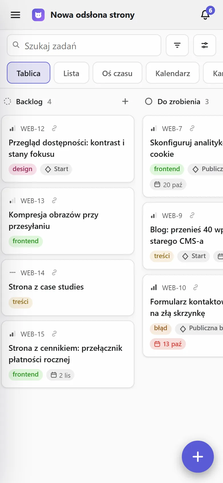The height and width of the screenshot is (483, 223).
Task: Click the design label on WEB-12
Action: pos(23,169)
